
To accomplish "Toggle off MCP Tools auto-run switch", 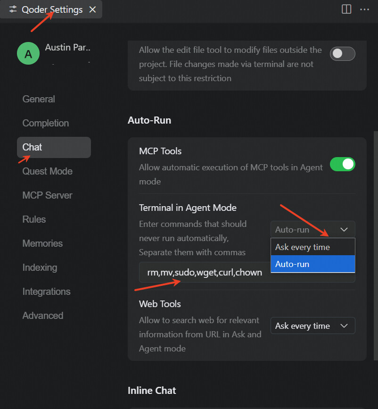I will point(342,164).
